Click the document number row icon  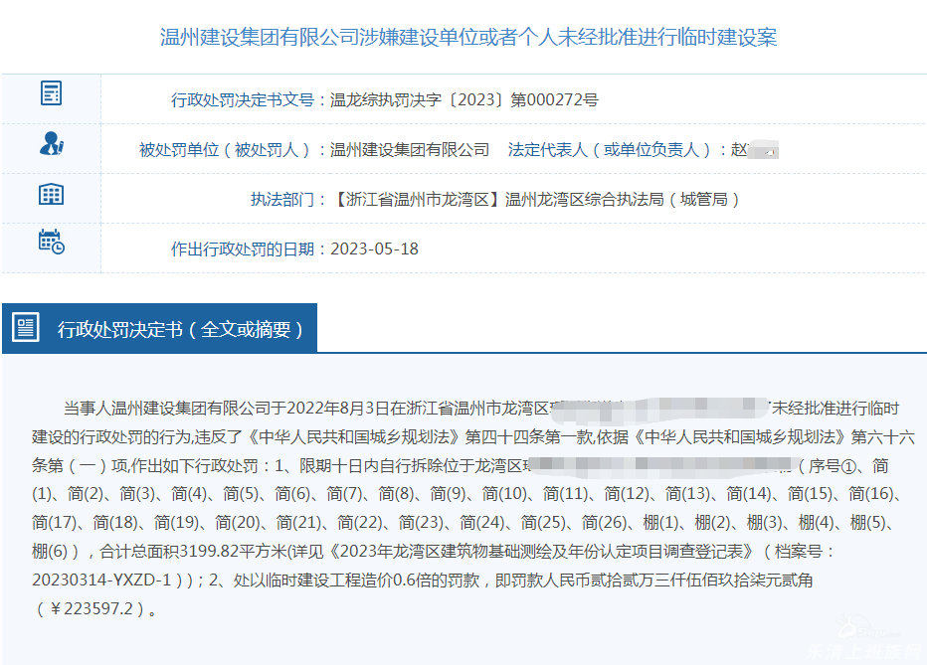coord(51,93)
